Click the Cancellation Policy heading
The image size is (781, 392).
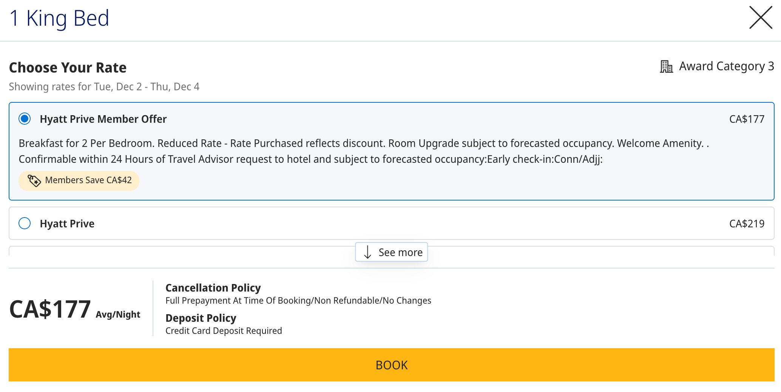(213, 288)
